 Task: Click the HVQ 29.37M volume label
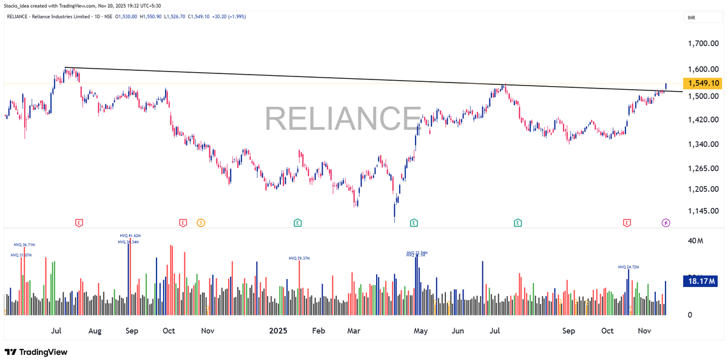tap(299, 258)
